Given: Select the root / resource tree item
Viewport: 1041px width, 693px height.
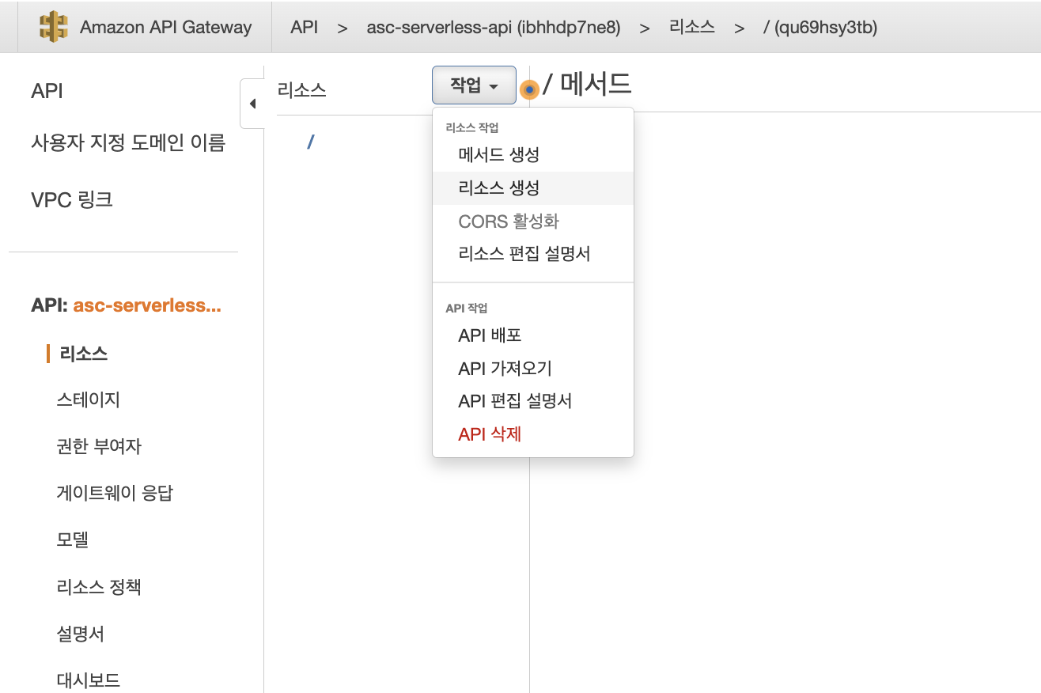Looking at the screenshot, I should [x=311, y=142].
